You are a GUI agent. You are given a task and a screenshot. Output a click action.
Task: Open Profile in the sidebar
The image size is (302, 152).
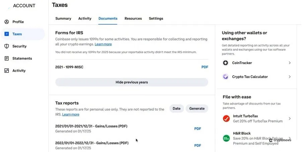pos(18,22)
